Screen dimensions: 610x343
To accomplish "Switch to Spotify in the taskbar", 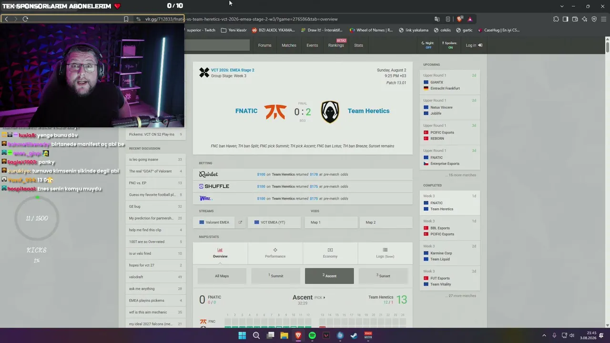I will (312, 336).
